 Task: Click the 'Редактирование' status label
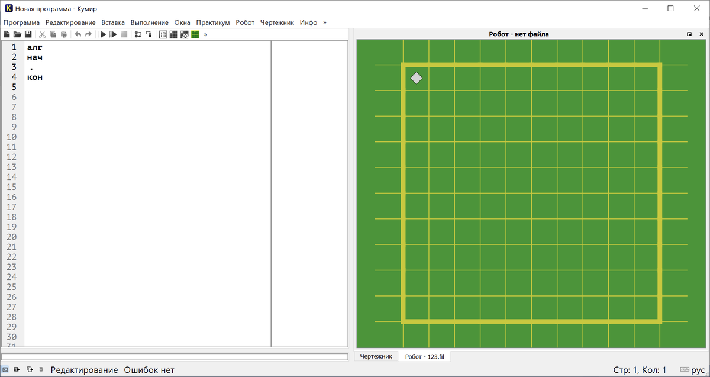coord(84,370)
